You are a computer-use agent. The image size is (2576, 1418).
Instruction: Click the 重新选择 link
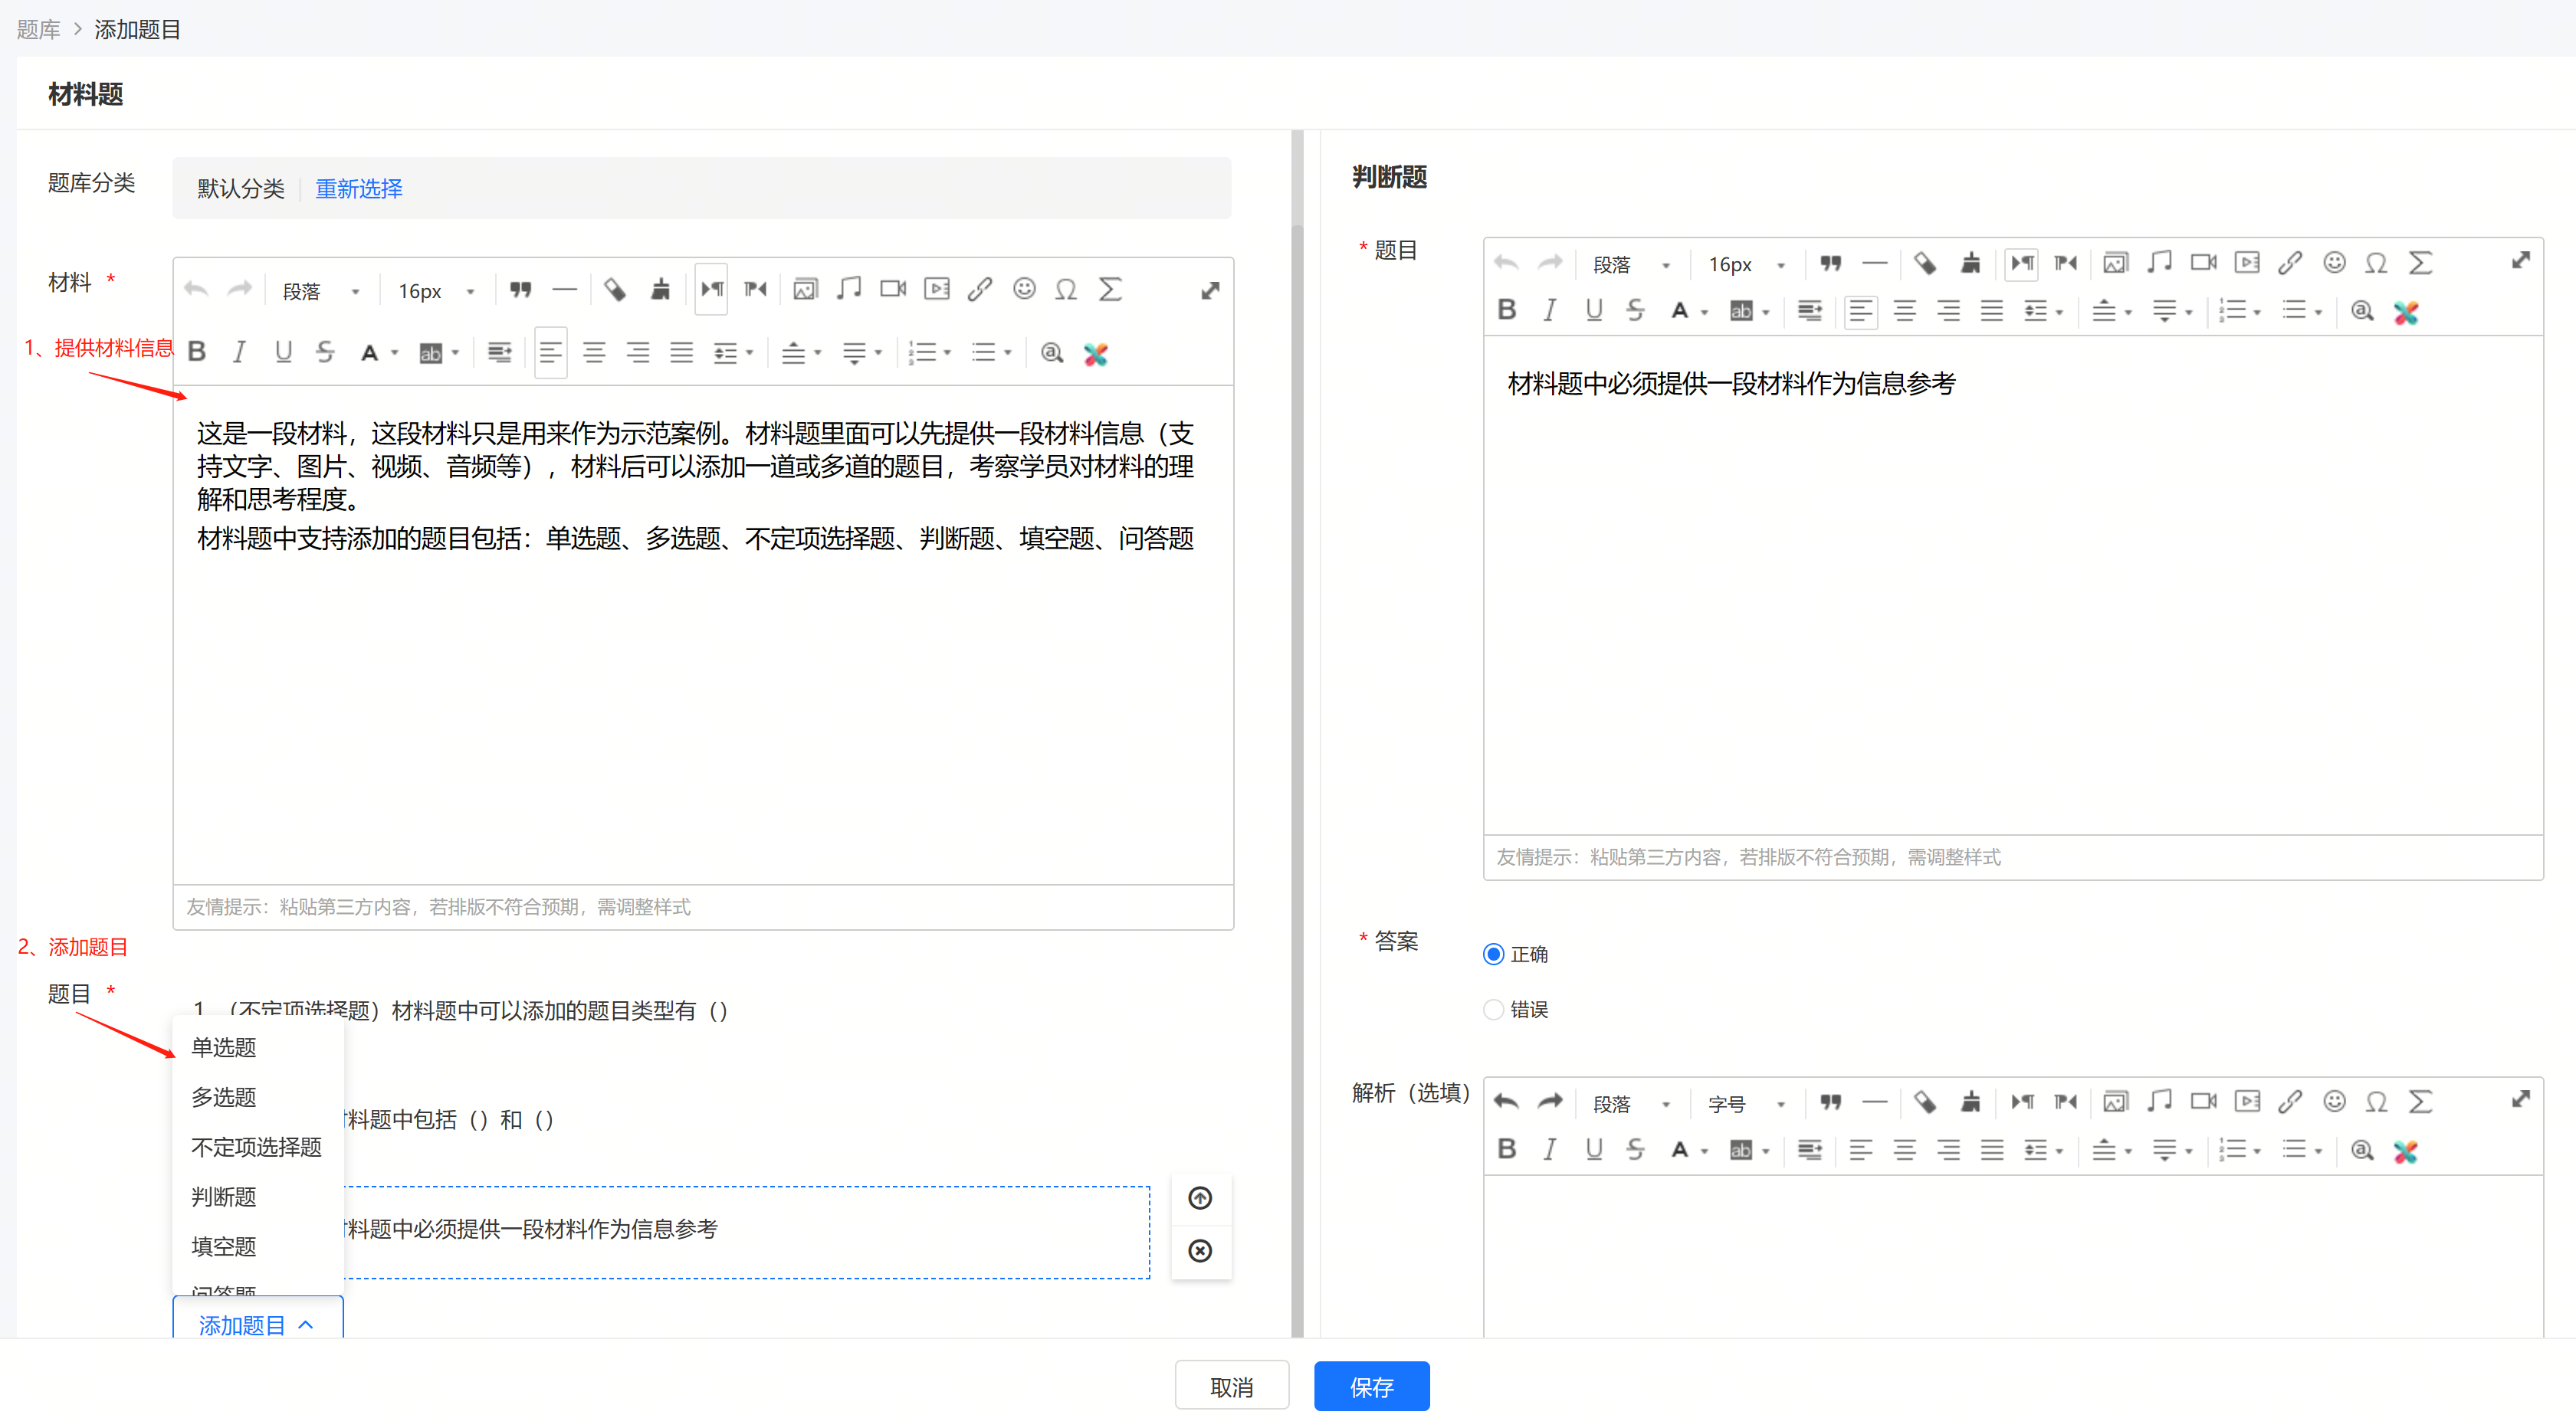tap(359, 188)
